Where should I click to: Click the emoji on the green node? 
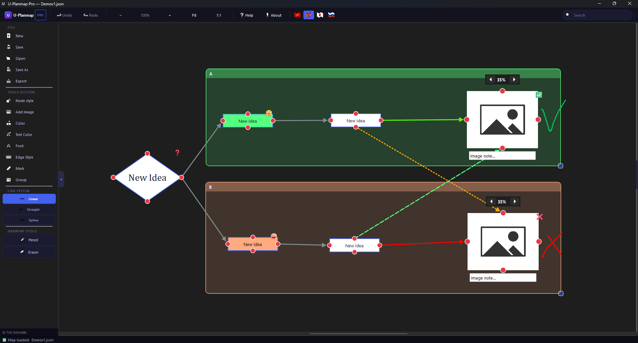(269, 113)
